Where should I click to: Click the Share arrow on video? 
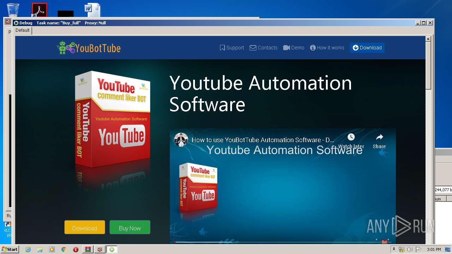379,141
